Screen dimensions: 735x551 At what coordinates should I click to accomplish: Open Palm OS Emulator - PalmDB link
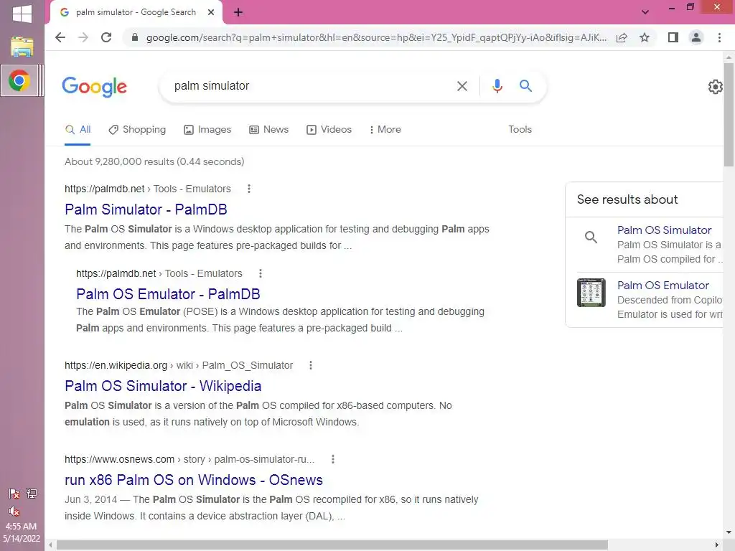click(x=168, y=294)
